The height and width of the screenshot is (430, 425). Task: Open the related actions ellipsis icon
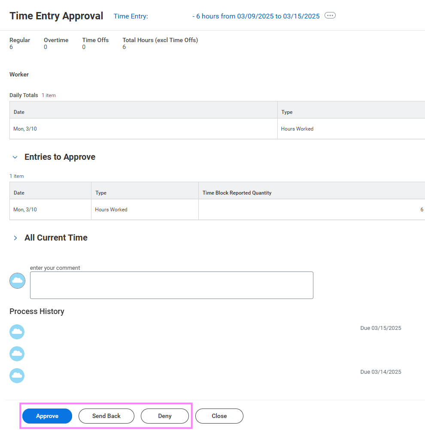click(x=330, y=15)
